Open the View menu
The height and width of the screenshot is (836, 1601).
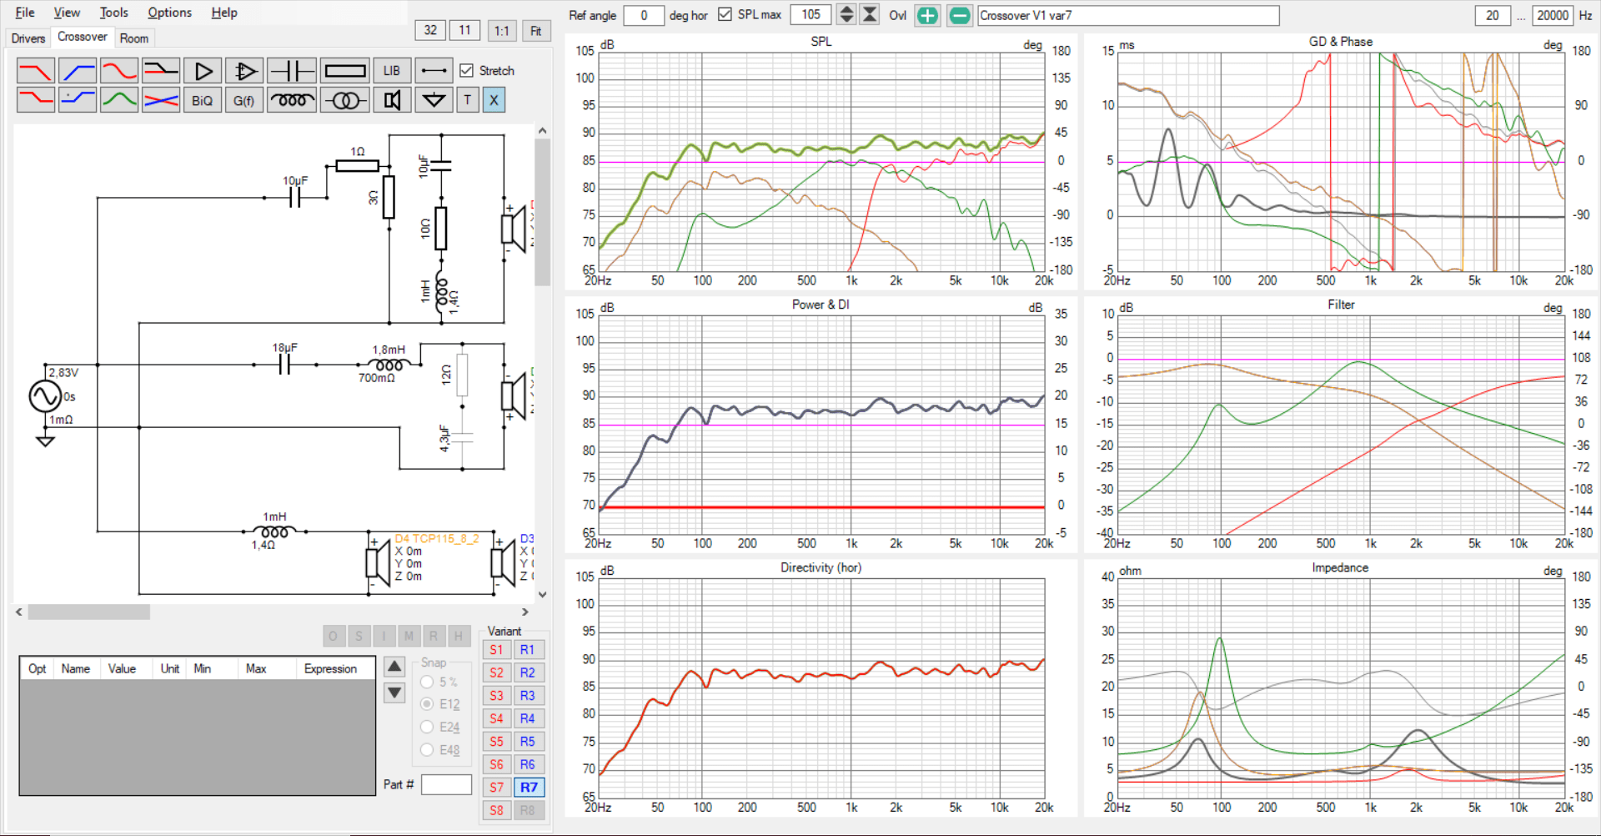67,13
